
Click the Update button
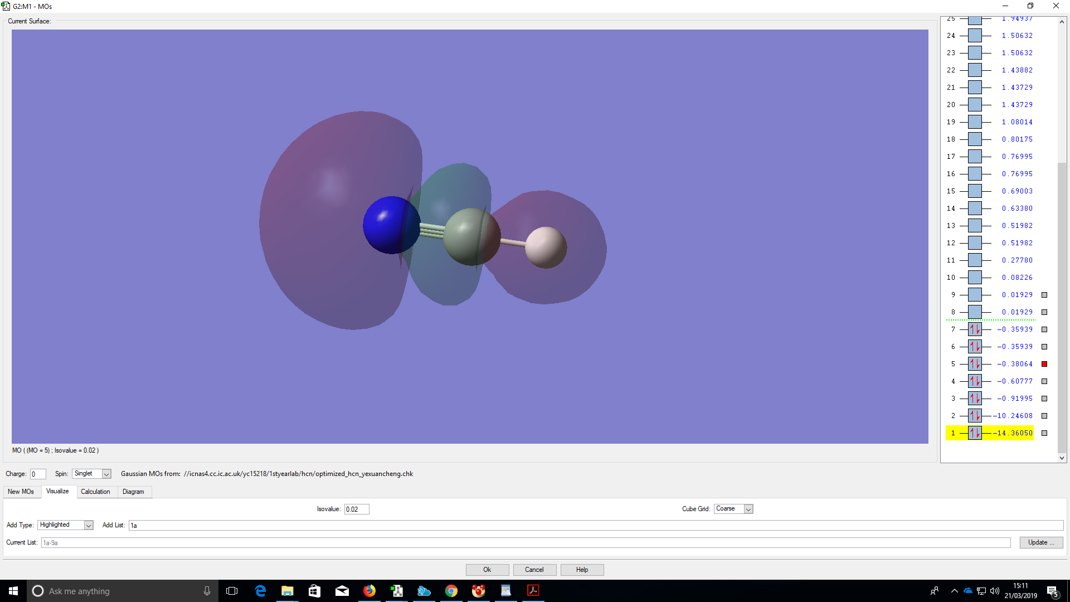1040,542
